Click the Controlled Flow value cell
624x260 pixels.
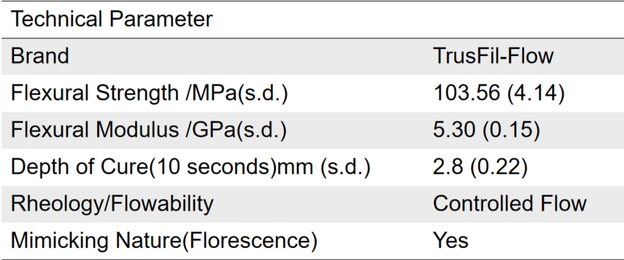coord(510,203)
